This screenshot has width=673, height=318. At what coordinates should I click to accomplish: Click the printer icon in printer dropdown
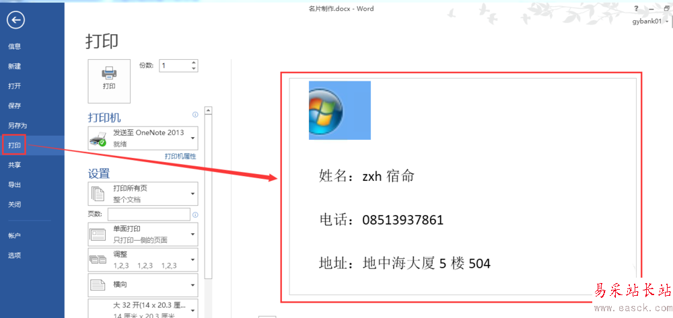click(x=98, y=139)
